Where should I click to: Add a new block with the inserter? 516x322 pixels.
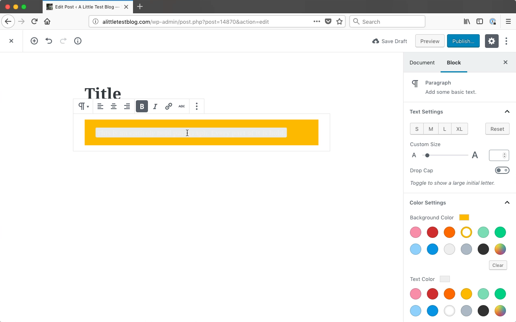coord(34,41)
